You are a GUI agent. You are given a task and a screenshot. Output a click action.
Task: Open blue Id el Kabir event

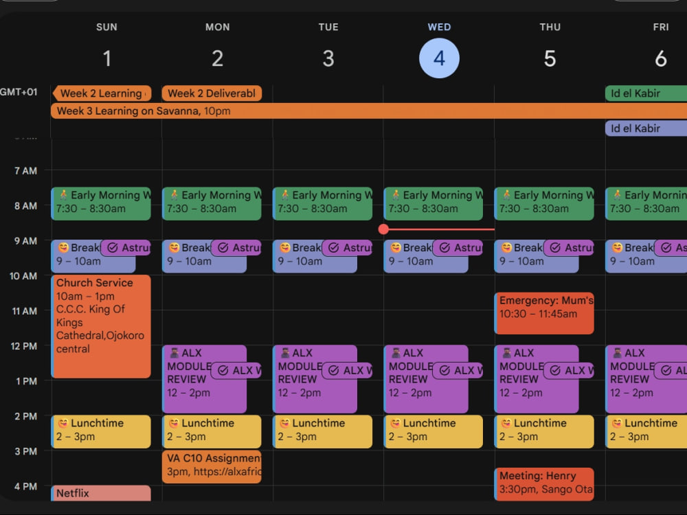coord(646,128)
